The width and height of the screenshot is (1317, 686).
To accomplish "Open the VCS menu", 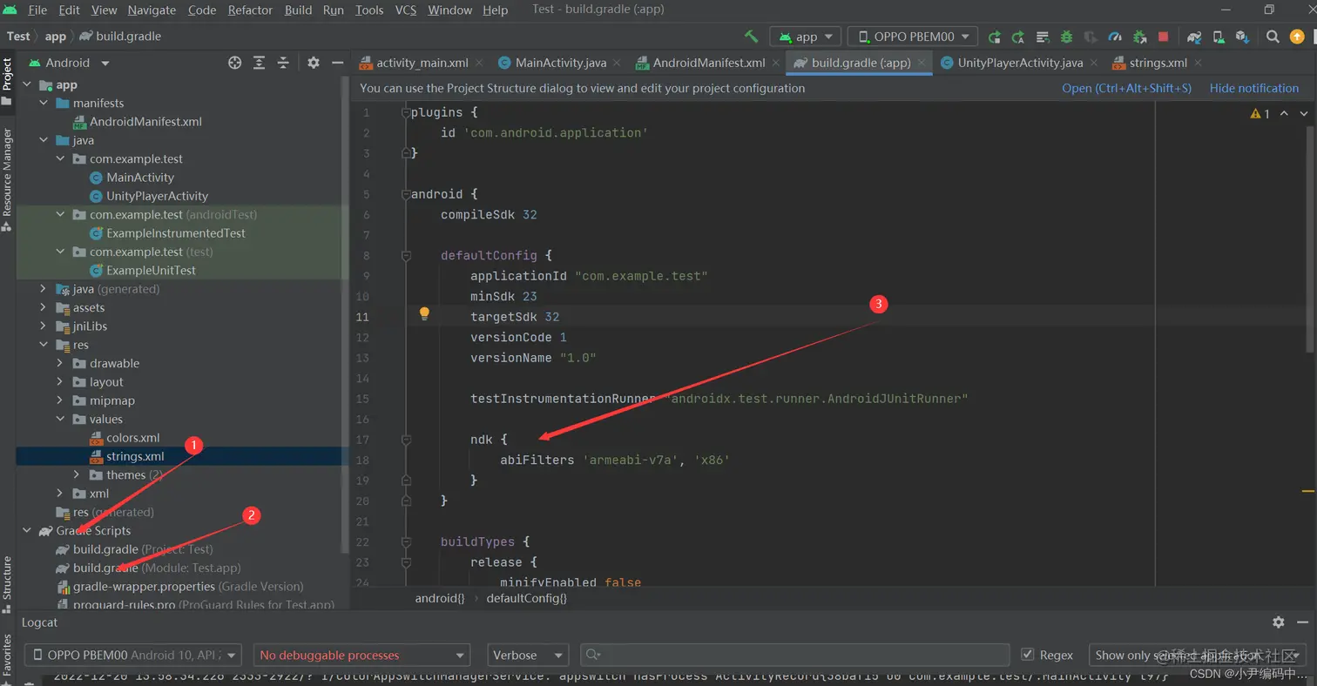I will [x=406, y=10].
